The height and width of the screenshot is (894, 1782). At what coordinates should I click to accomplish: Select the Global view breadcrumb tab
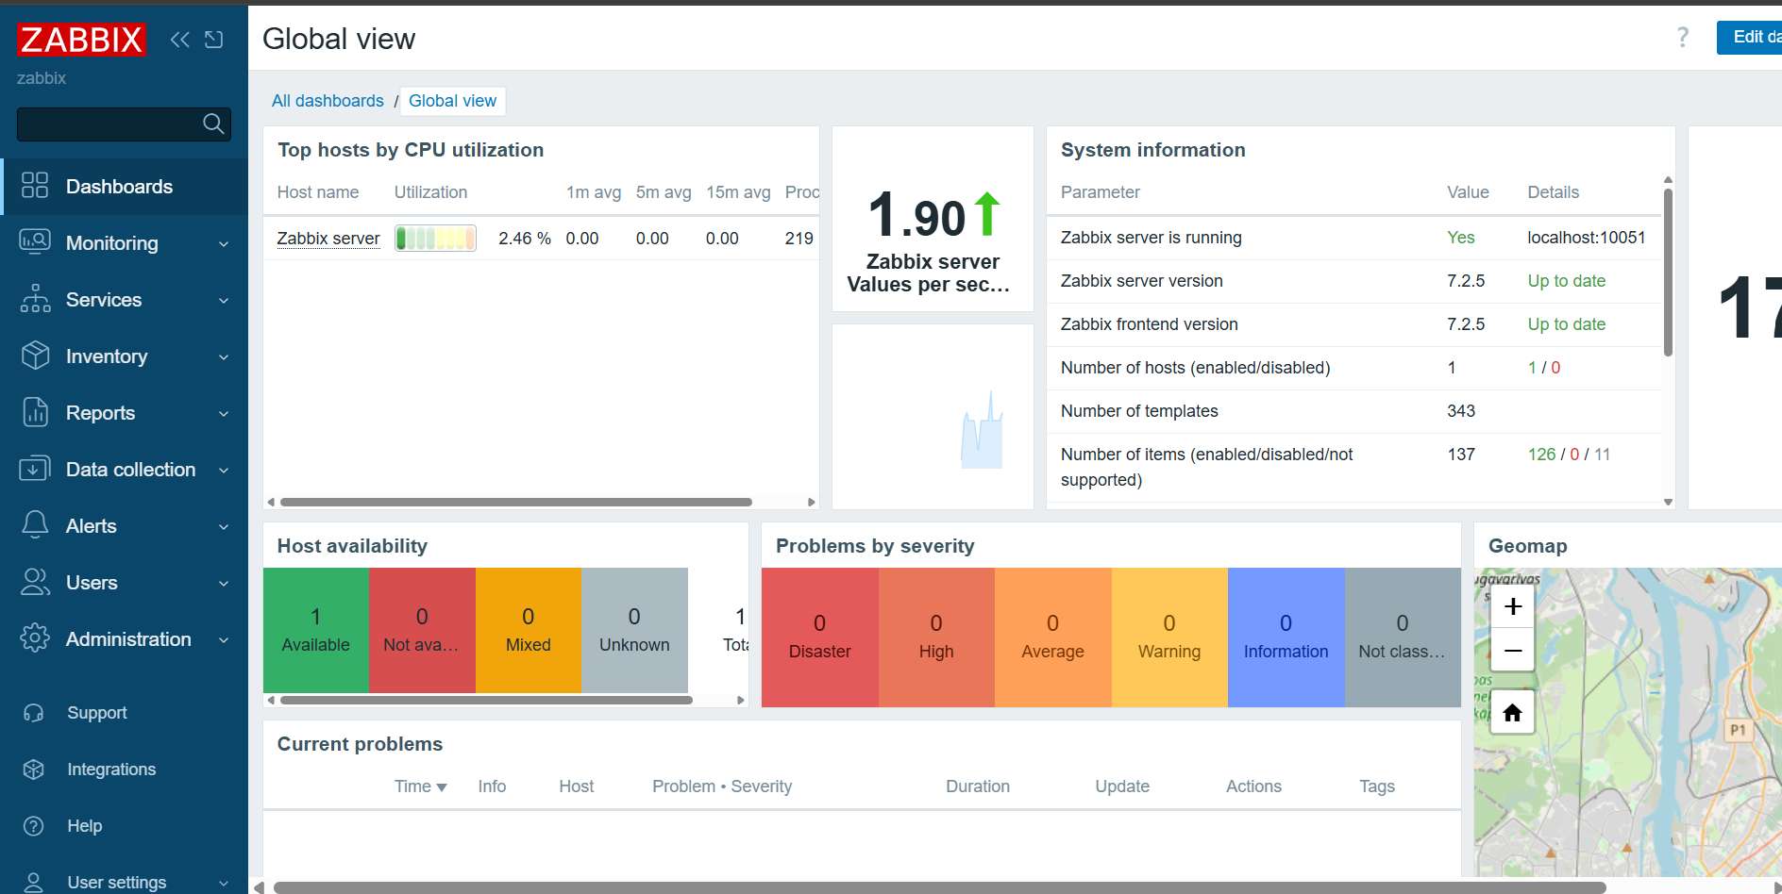point(452,101)
